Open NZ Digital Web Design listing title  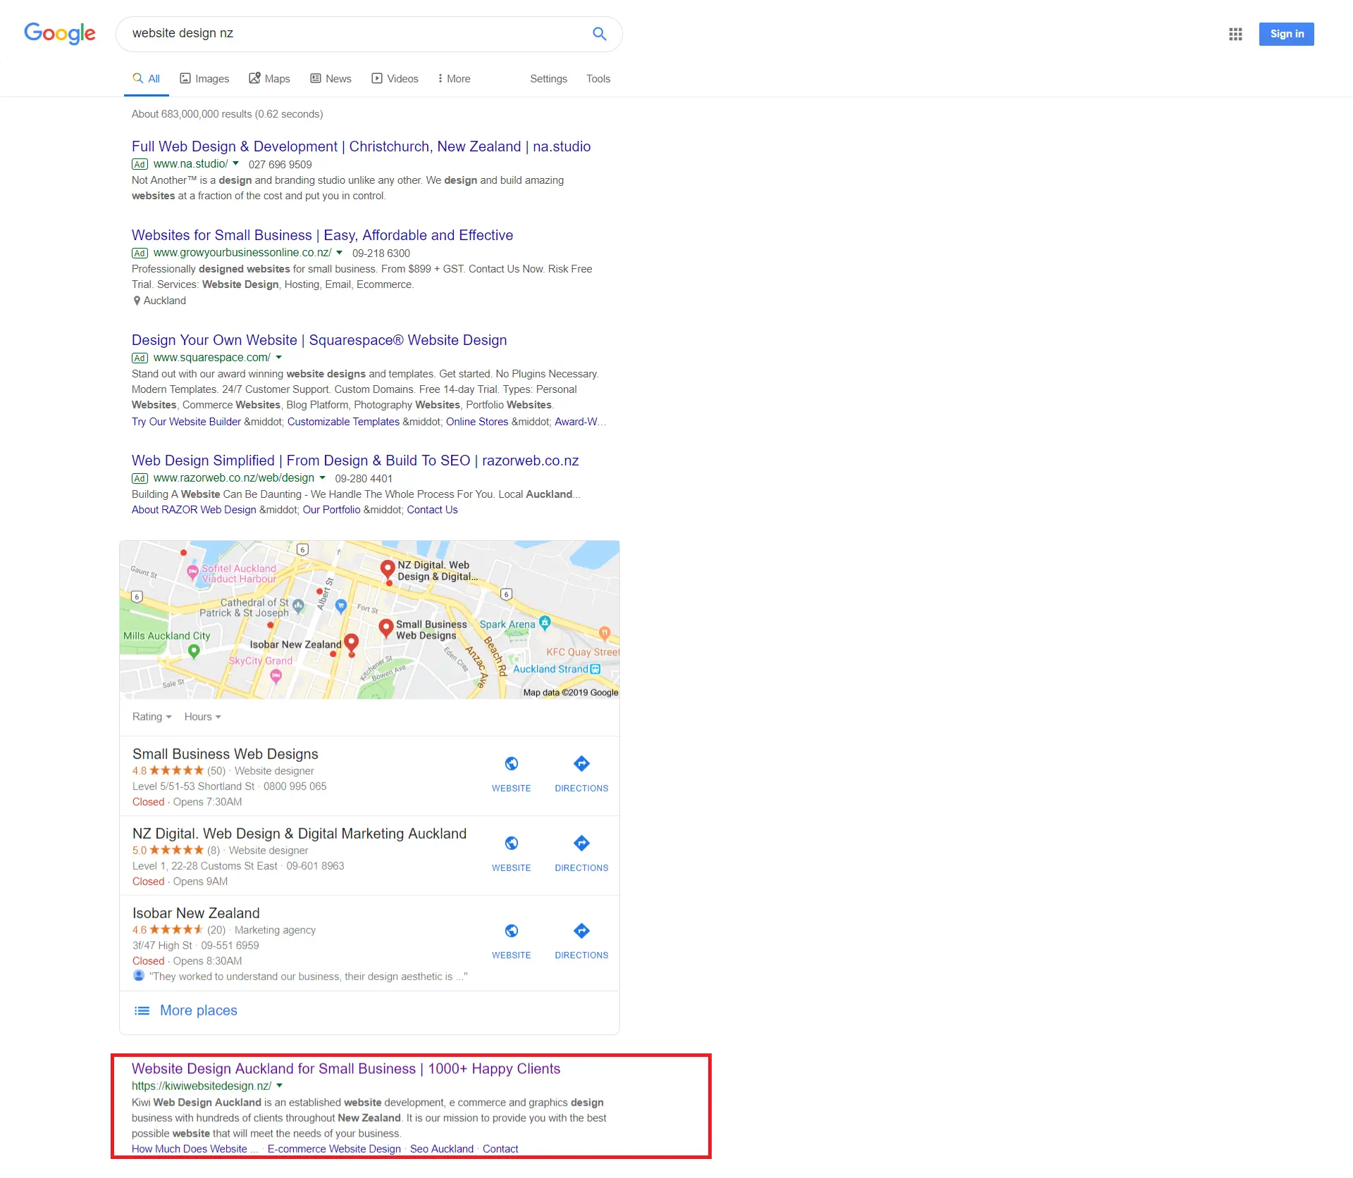pos(299,834)
